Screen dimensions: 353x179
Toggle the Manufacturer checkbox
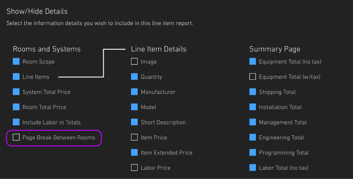[x=135, y=92]
